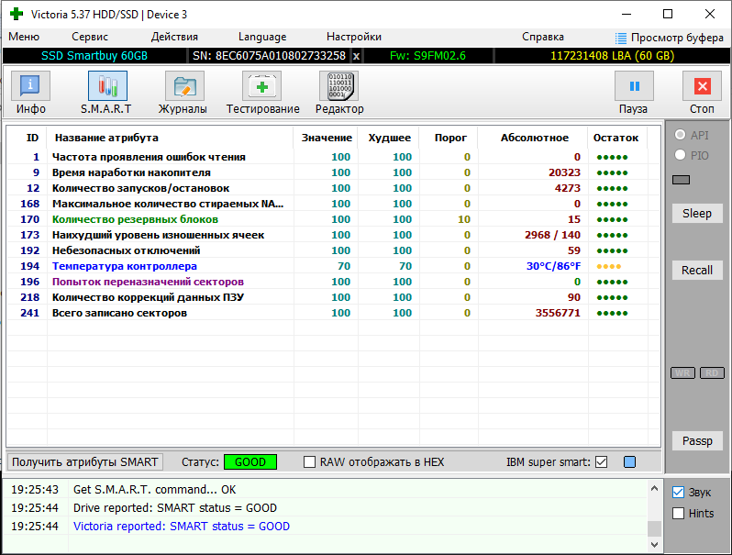Select the PIO radio button
Image resolution: width=732 pixels, height=555 pixels.
point(681,155)
